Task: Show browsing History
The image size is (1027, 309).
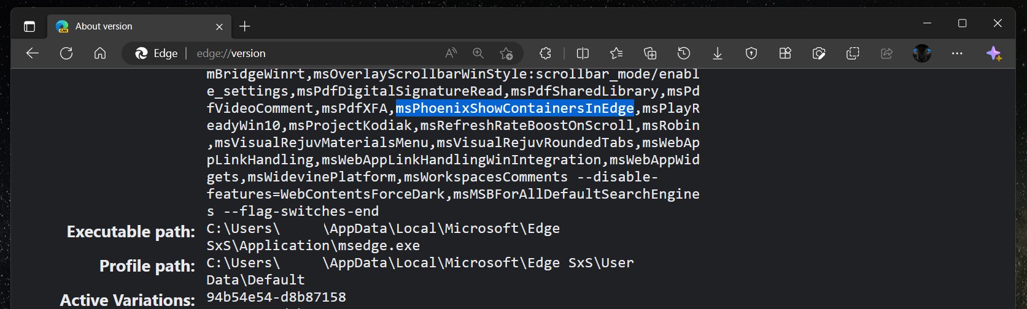Action: 684,53
